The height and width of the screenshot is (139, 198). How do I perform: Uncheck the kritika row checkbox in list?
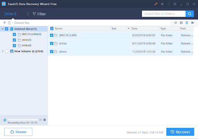52,44
